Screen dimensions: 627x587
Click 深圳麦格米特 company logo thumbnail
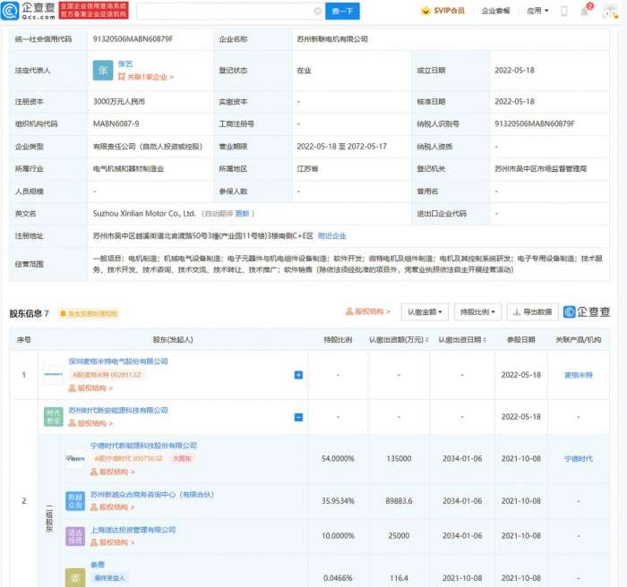[x=54, y=374]
